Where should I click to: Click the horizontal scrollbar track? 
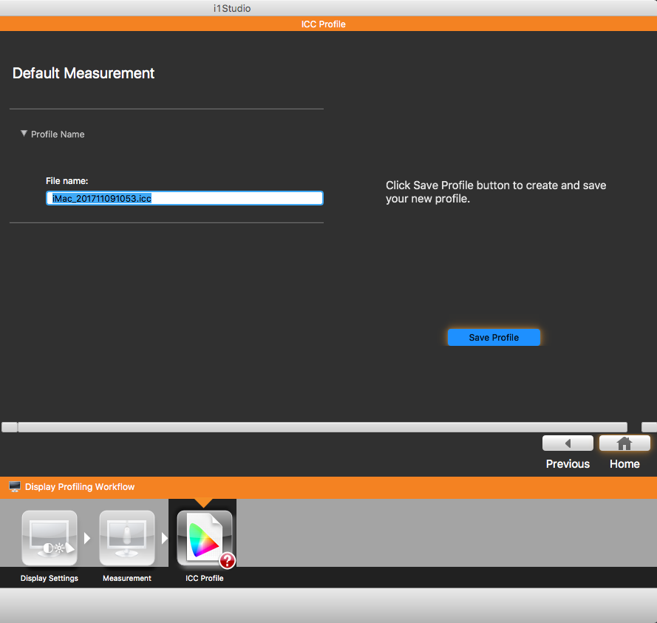tap(322, 427)
